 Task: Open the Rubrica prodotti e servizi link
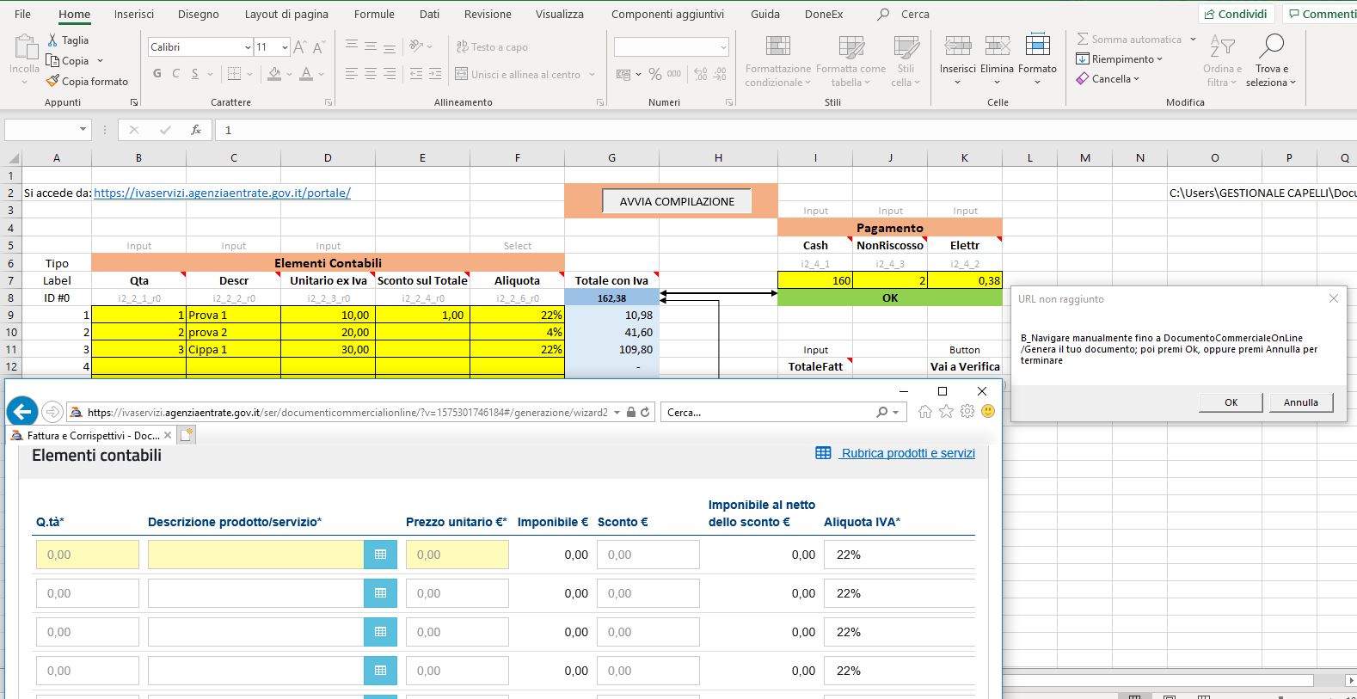[x=908, y=453]
